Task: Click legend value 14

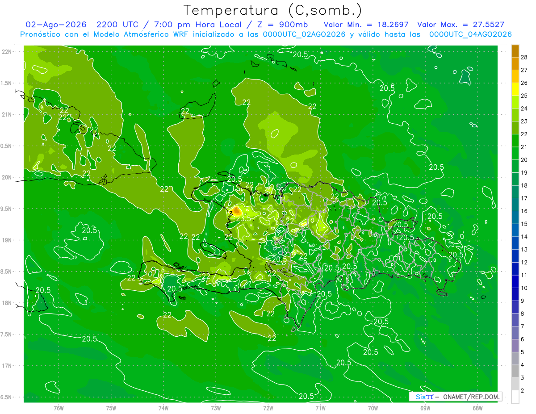Action: tap(524, 237)
